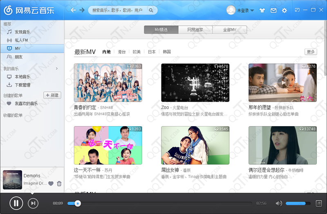Open settings gear icon in title bar

pos(284,10)
